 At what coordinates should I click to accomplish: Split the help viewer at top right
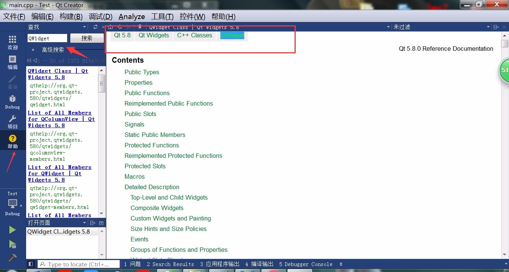click(496, 27)
